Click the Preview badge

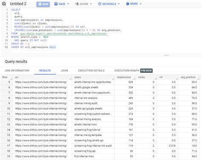pyautogui.click(x=146, y=71)
